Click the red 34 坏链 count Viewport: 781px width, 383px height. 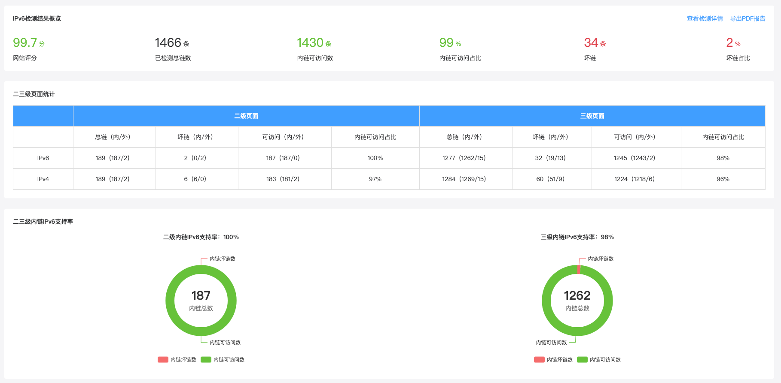591,43
